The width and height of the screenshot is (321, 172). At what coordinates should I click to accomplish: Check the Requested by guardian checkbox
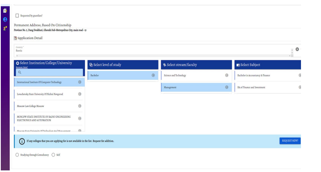[17, 16]
